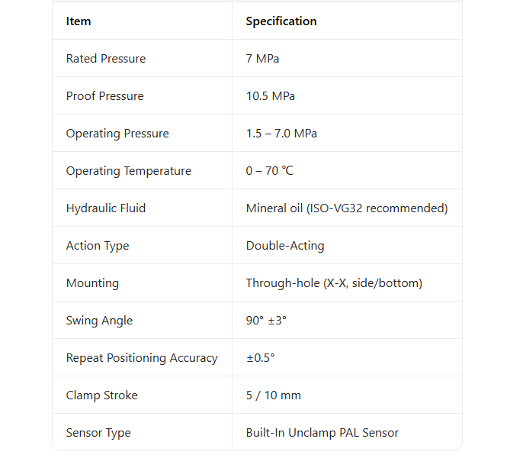Click the "±0.5°" accuracy value
This screenshot has width=510, height=455.
tap(260, 358)
